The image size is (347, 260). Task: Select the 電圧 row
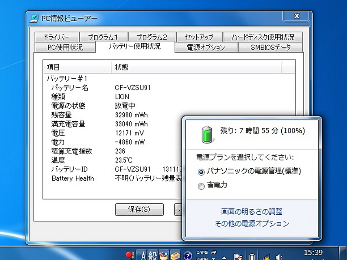click(58, 133)
